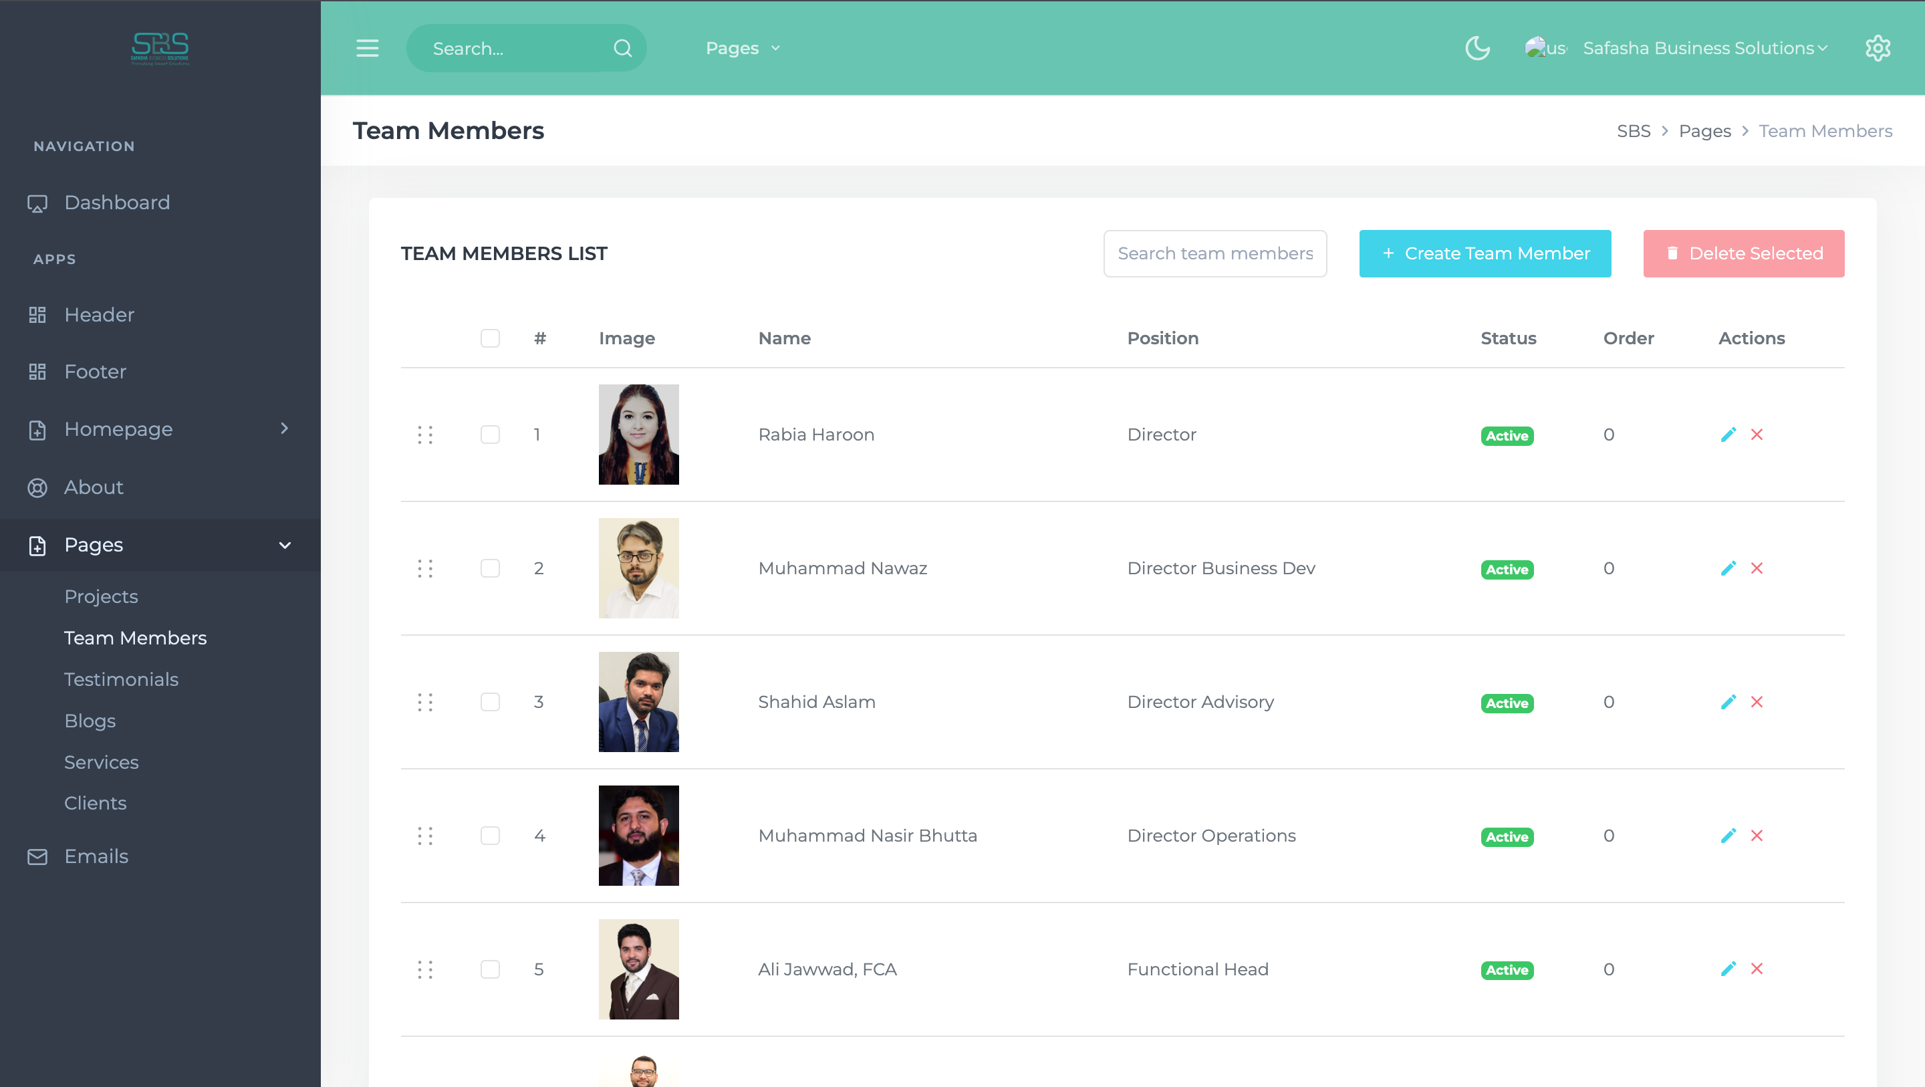
Task: Click the Delete Selected button
Action: pyautogui.click(x=1743, y=254)
